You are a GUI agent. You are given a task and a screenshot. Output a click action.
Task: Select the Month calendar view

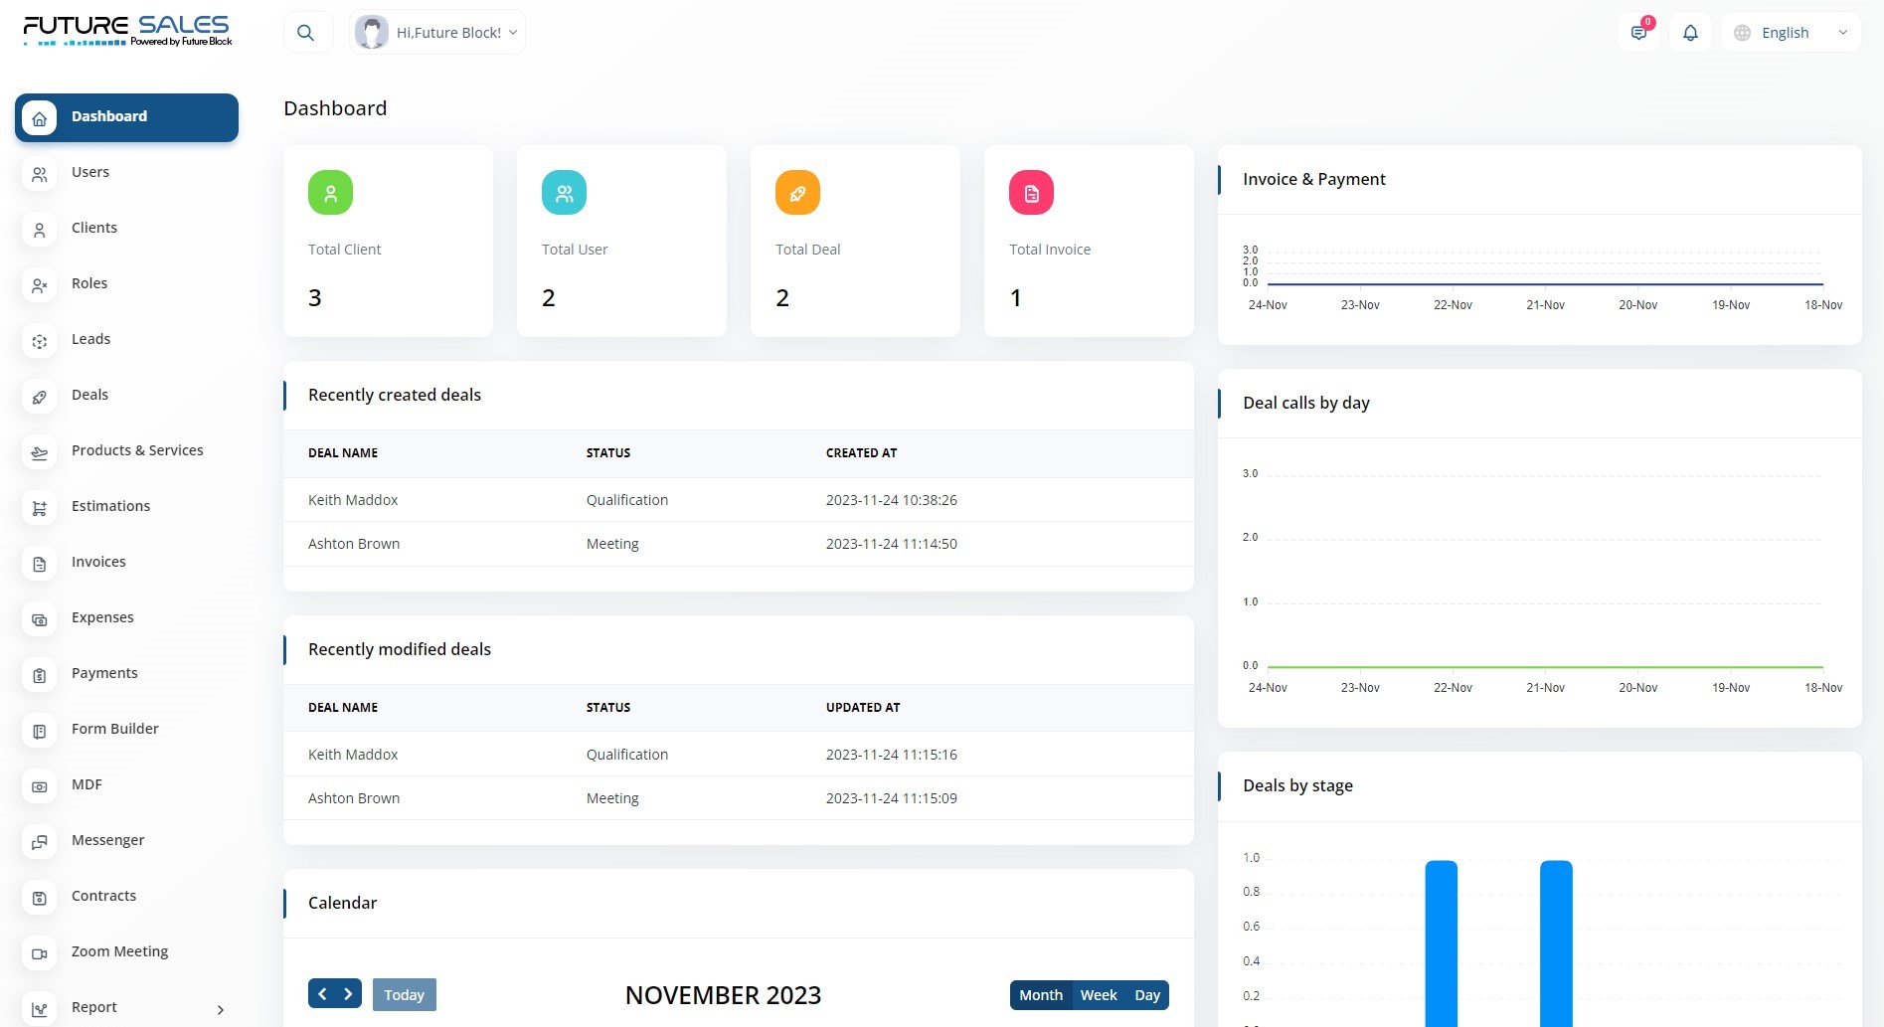[1041, 995]
